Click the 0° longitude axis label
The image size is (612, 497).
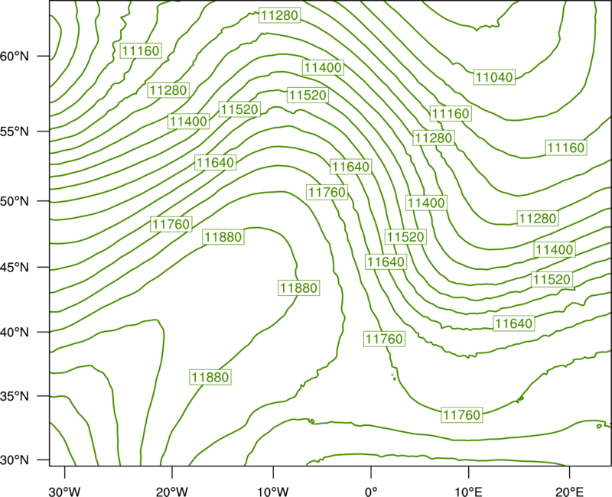[x=371, y=492]
